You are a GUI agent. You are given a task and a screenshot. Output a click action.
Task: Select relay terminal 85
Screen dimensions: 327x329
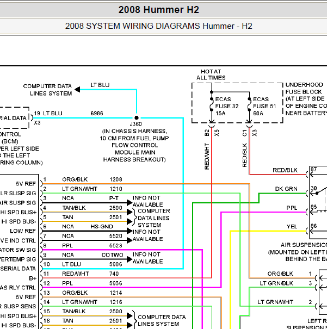click(x=313, y=207)
